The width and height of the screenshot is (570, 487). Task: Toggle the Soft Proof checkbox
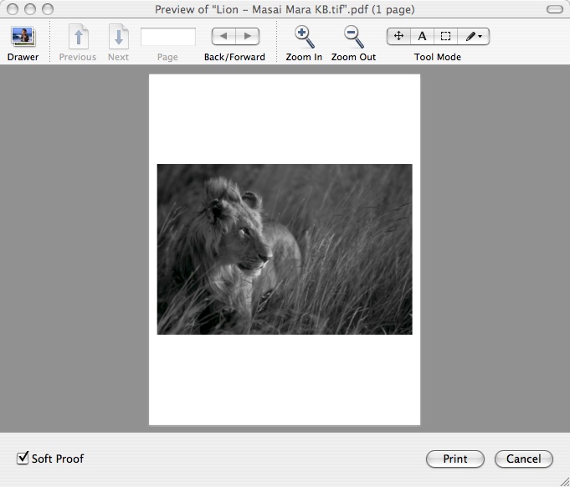tap(23, 458)
